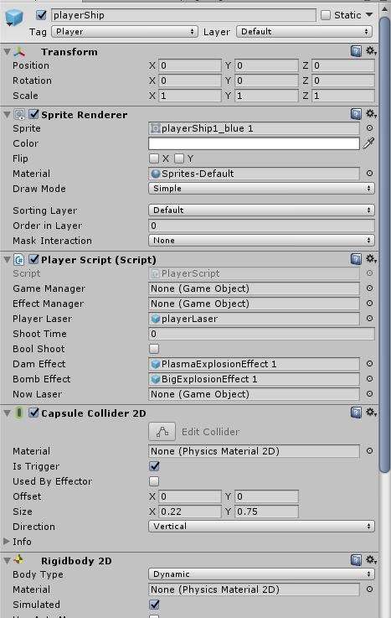Open the playerShip GameObject cube icon menu

(13, 18)
